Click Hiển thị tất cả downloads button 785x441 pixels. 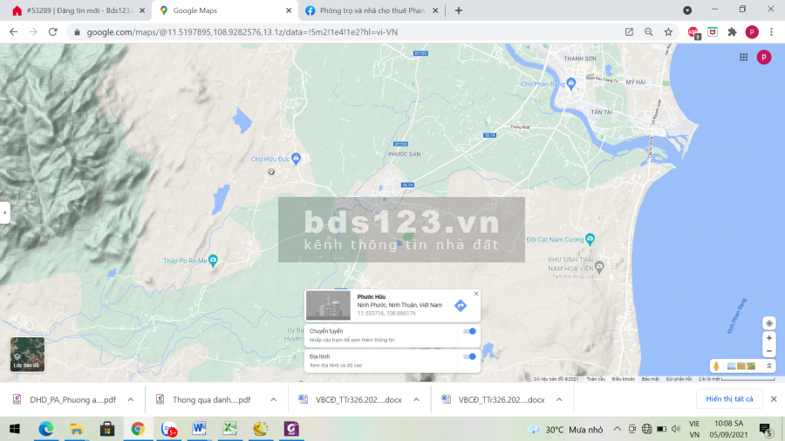(x=729, y=398)
